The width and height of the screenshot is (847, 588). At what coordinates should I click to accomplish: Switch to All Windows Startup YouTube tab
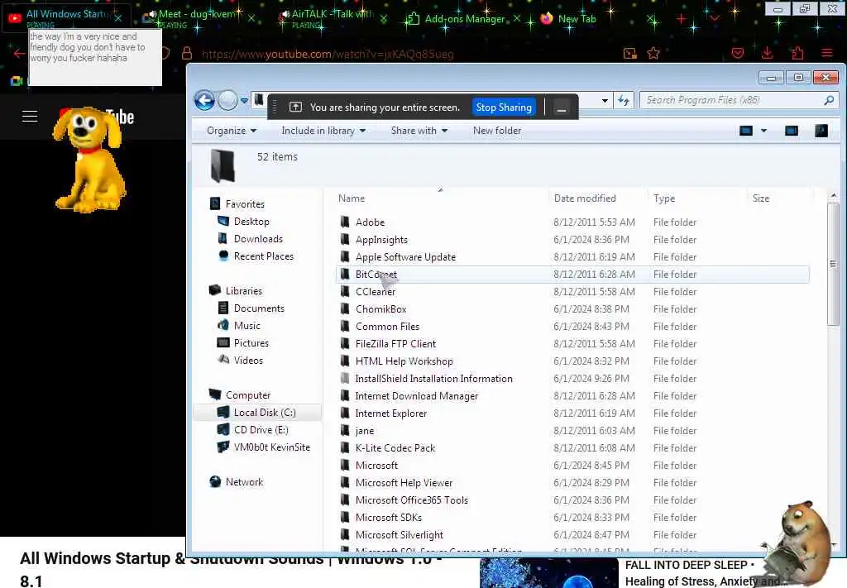pos(68,17)
